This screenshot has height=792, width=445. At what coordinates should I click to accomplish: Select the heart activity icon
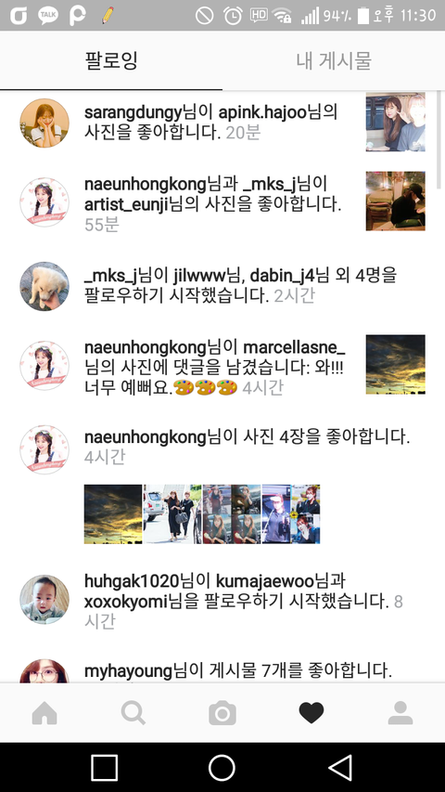click(311, 713)
